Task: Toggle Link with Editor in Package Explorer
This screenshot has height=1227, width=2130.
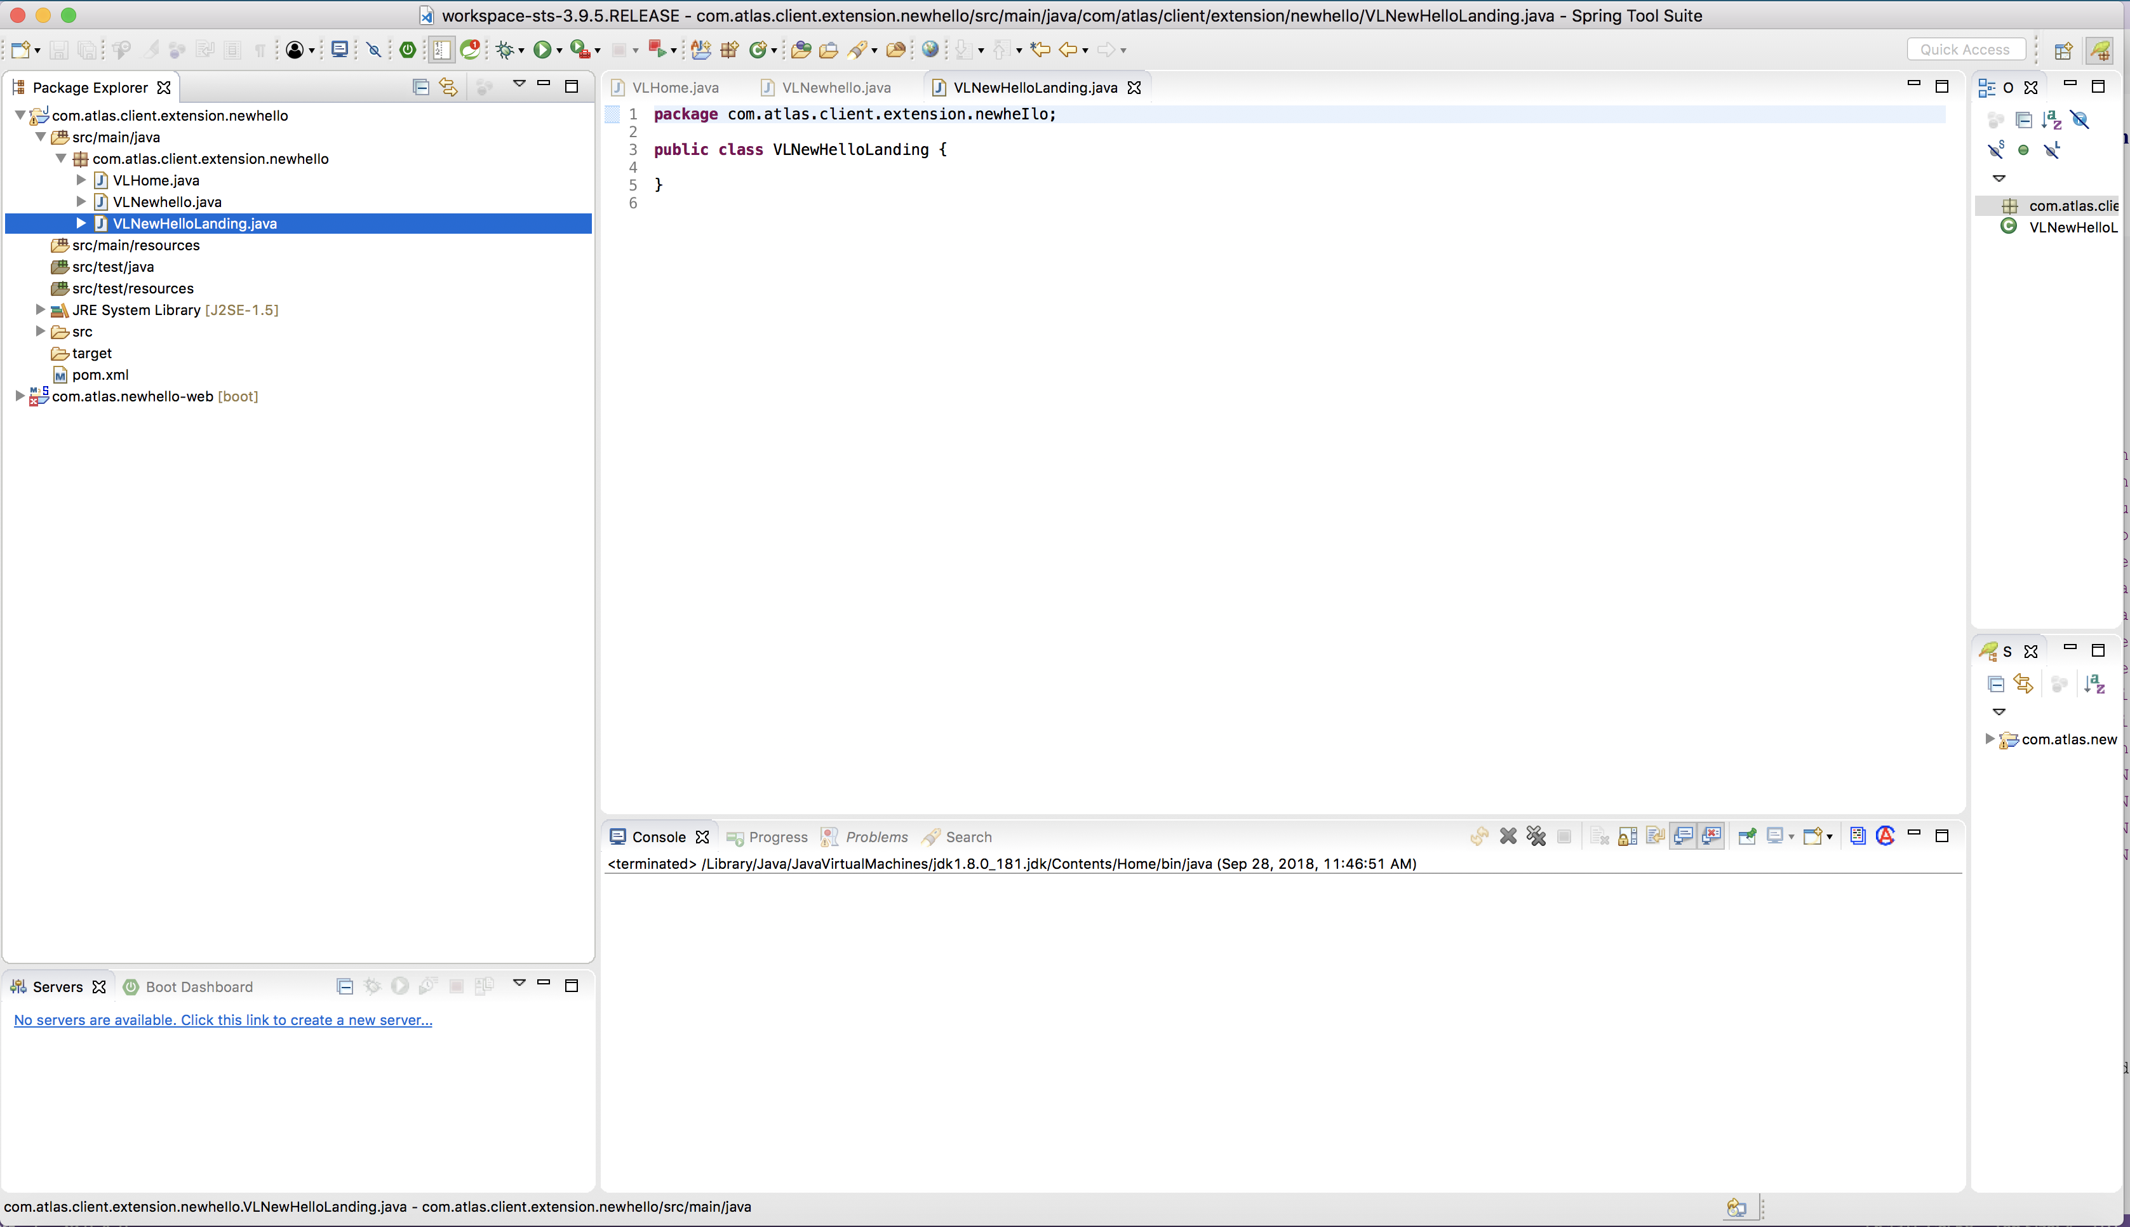Action: click(x=448, y=87)
